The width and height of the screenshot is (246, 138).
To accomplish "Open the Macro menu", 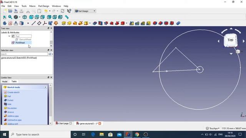I will [32, 6].
